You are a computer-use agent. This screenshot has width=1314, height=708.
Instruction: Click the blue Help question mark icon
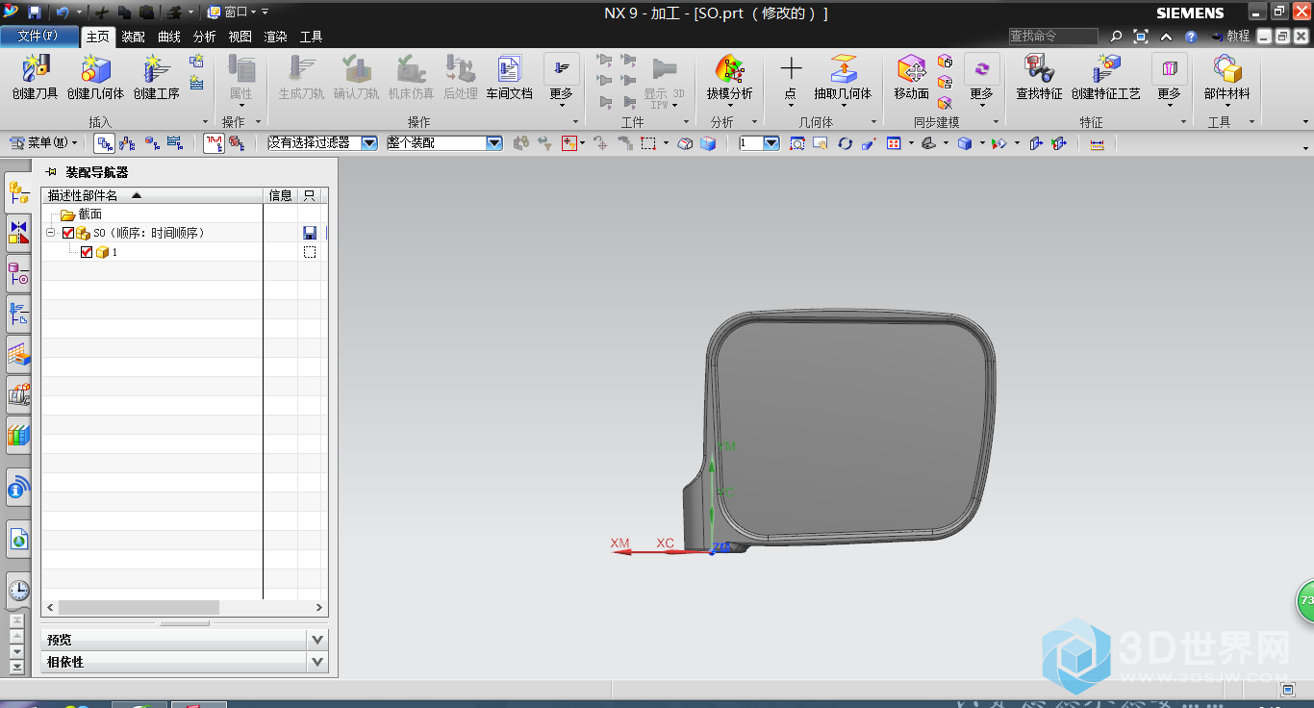pyautogui.click(x=1191, y=37)
